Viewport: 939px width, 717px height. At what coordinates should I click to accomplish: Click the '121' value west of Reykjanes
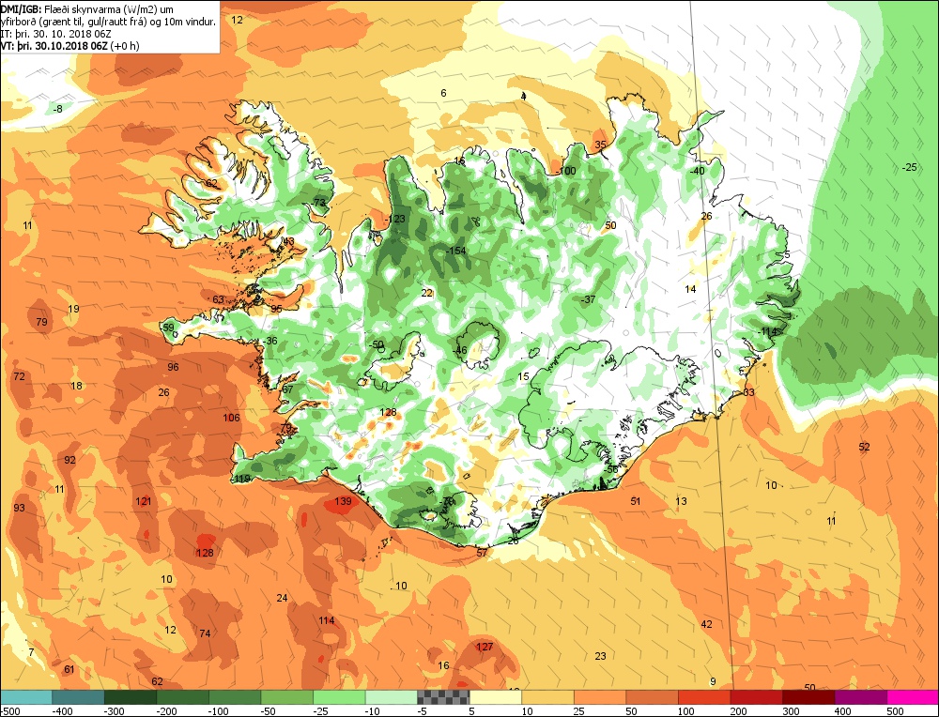[x=144, y=501]
